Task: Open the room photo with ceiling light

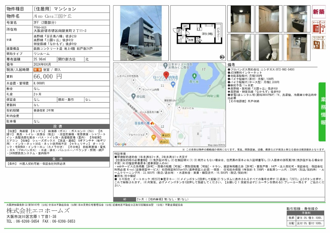Action: point(241,19)
